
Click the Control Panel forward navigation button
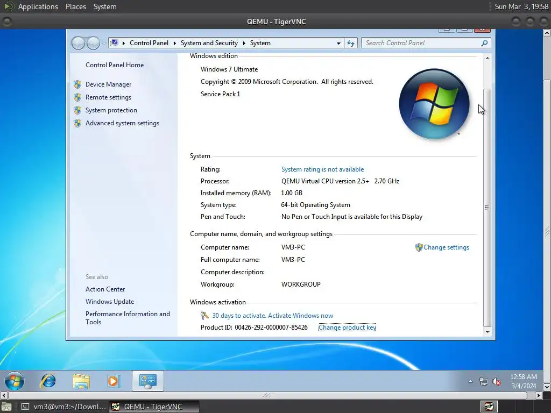(x=93, y=43)
